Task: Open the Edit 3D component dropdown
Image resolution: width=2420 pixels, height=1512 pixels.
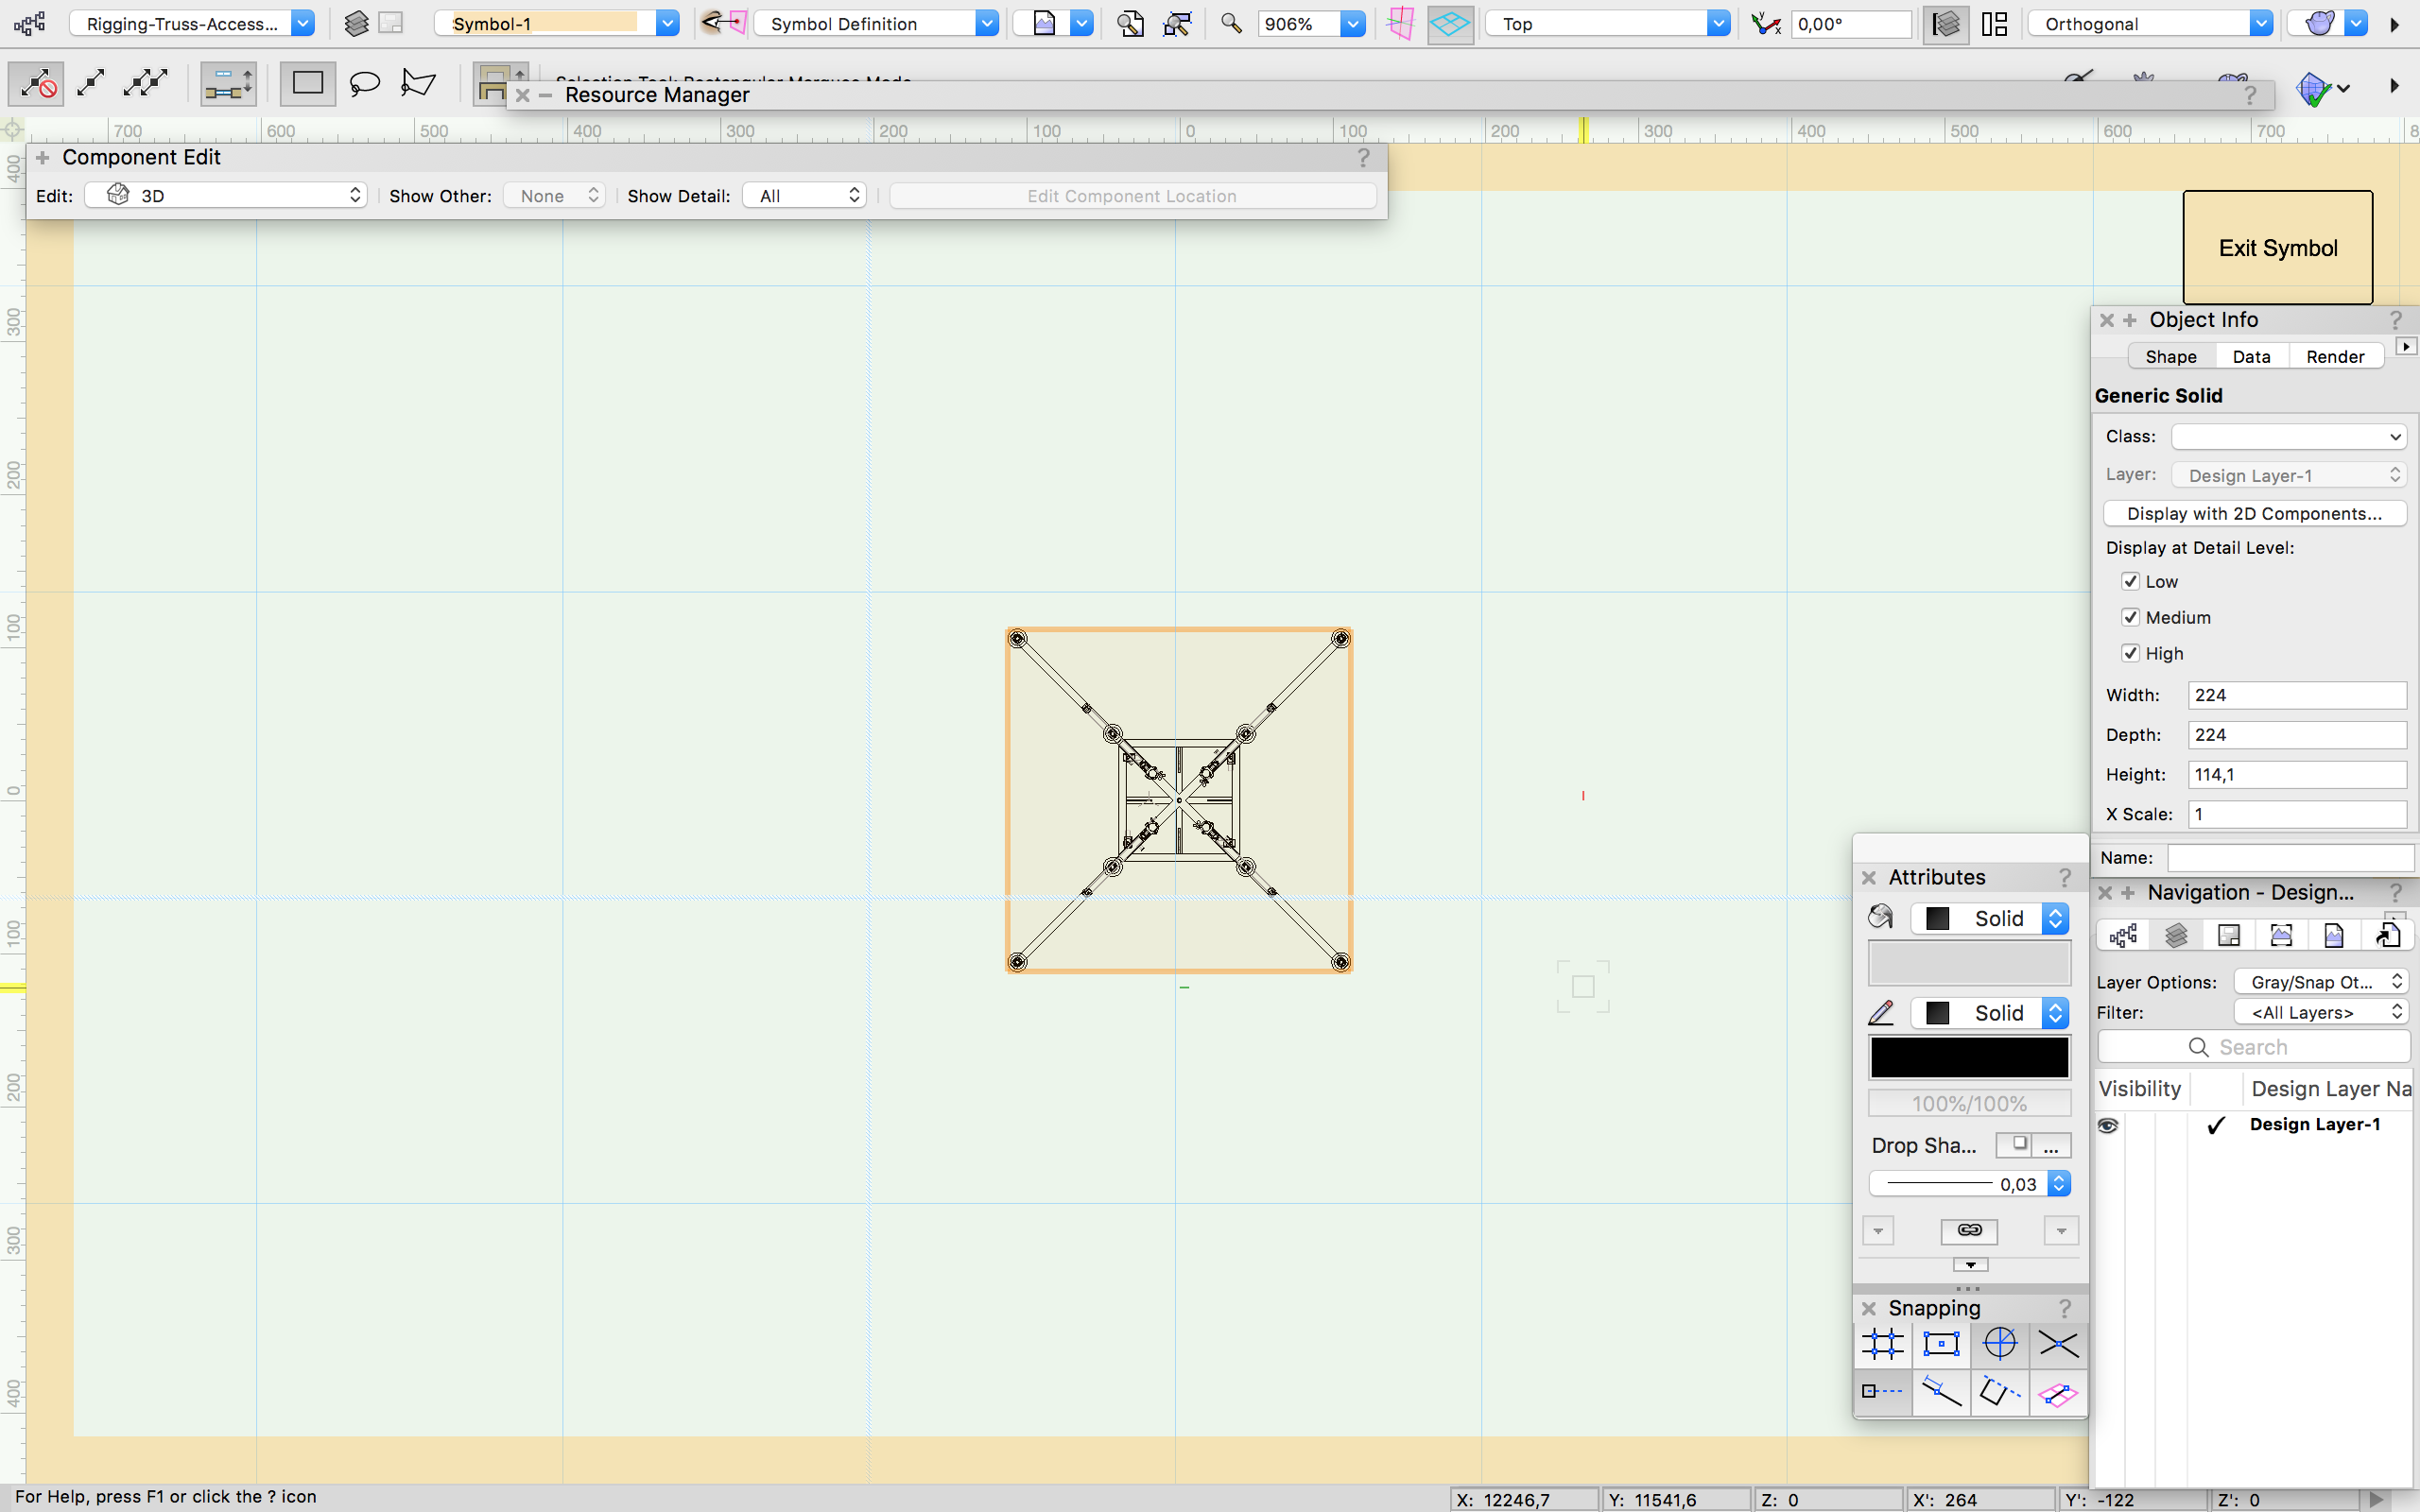Action: pos(226,196)
